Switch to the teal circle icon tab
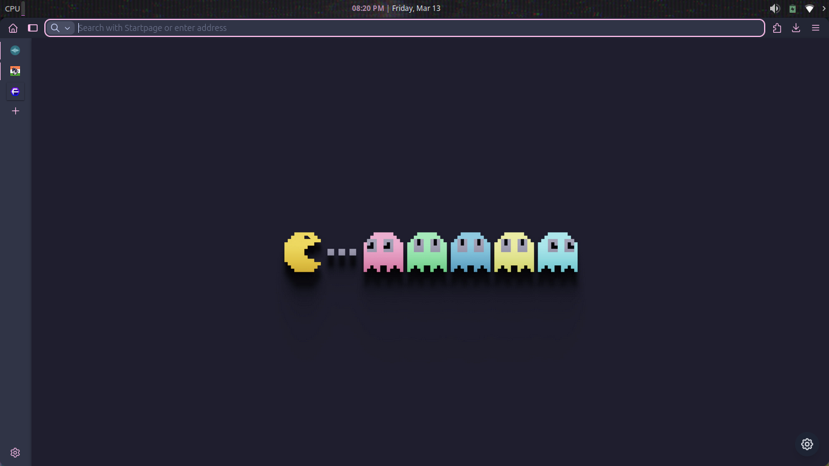This screenshot has width=829, height=466. coord(15,50)
